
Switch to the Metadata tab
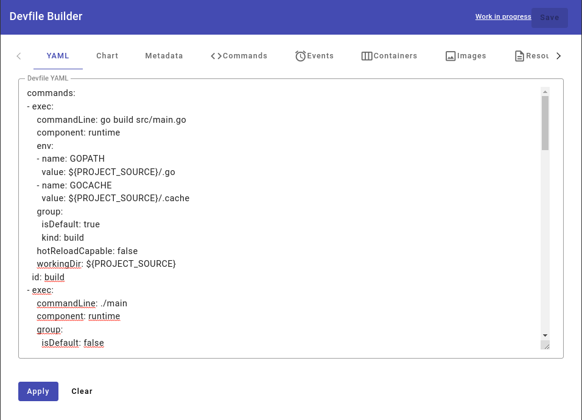164,55
